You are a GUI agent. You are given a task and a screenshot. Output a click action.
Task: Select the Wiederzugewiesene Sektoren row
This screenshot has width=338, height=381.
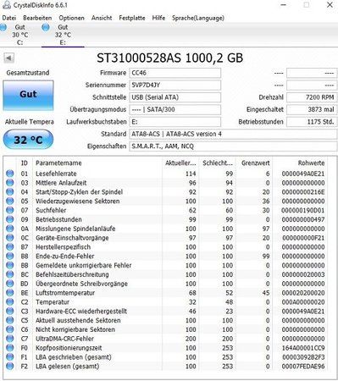pos(165,202)
